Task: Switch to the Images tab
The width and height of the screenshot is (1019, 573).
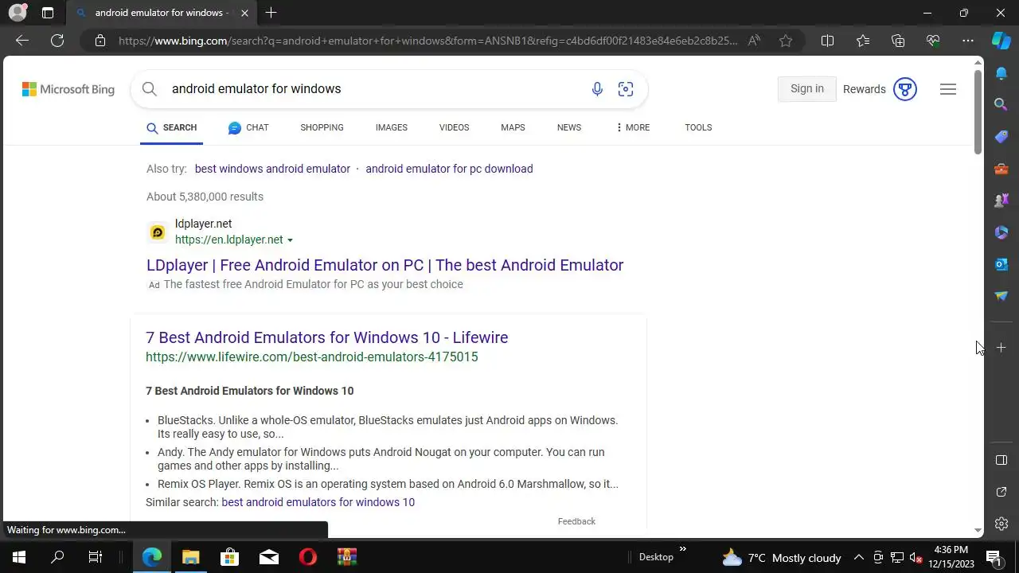Action: (391, 127)
